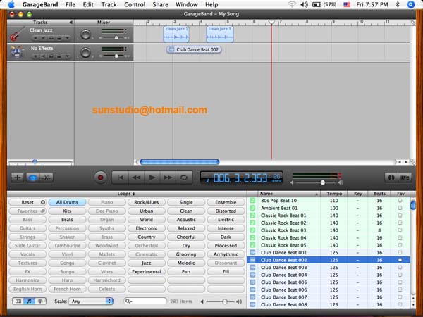The width and height of the screenshot is (423, 317).
Task: Open the Loops view popup header
Action: (x=126, y=194)
